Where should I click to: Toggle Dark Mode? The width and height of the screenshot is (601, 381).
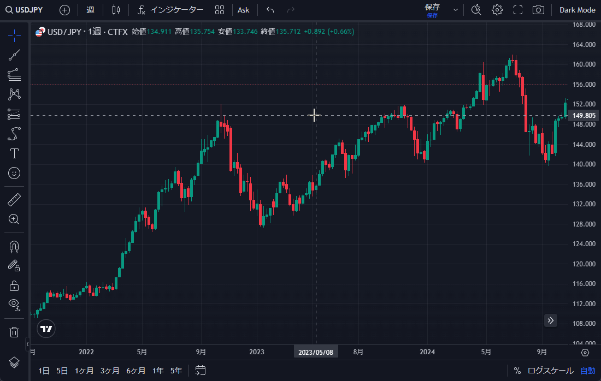578,10
